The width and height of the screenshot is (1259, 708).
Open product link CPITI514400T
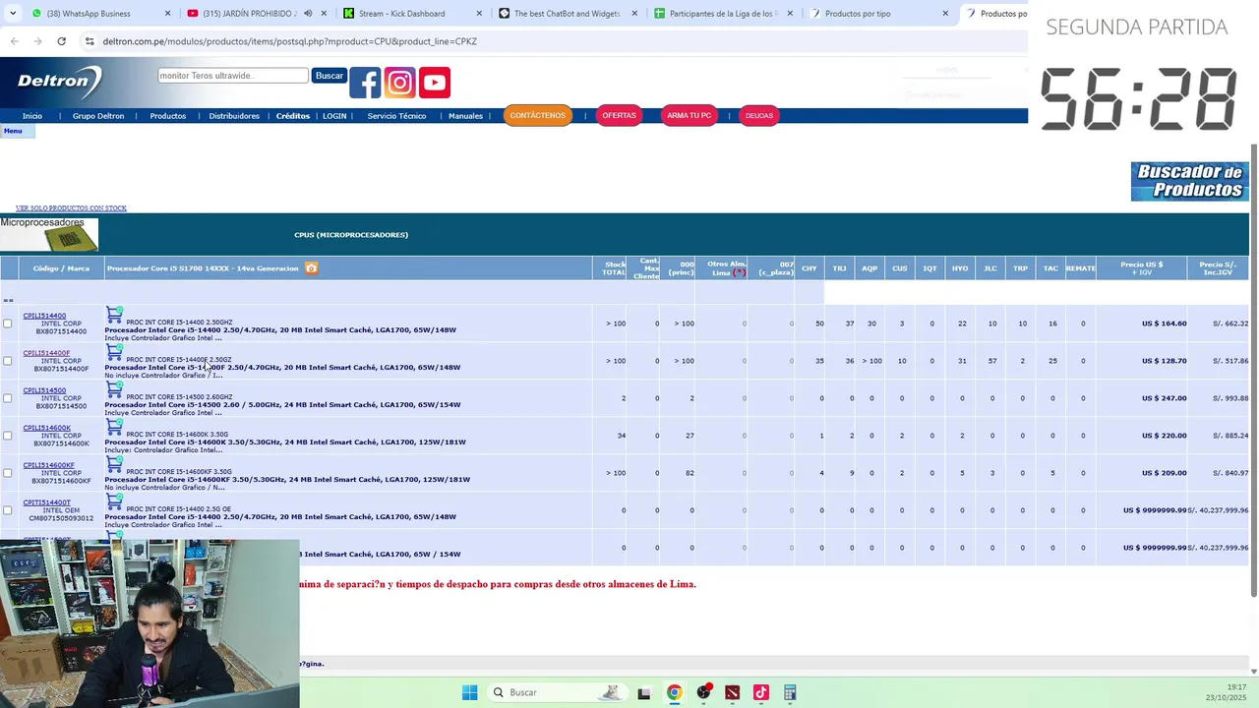click(46, 502)
